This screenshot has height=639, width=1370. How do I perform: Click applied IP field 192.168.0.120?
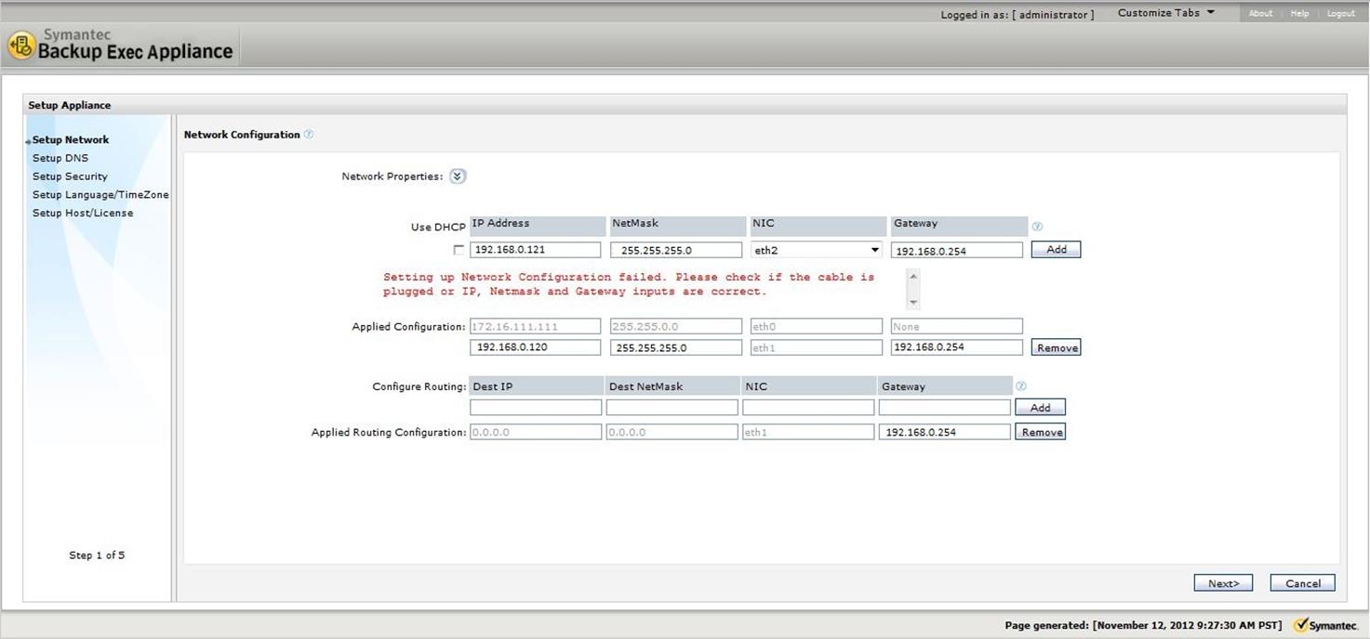[536, 347]
